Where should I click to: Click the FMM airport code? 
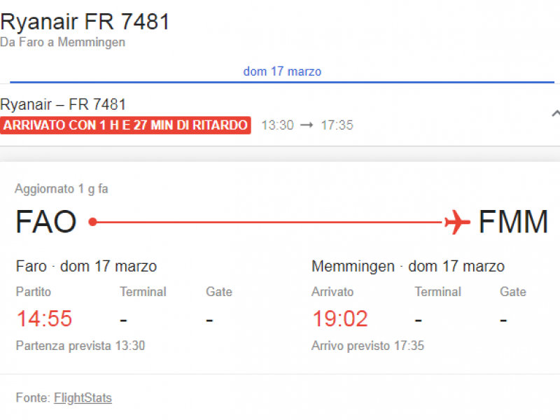[513, 222]
